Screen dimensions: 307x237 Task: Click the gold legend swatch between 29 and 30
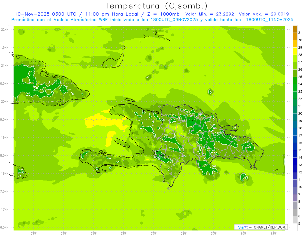(x=295, y=44)
